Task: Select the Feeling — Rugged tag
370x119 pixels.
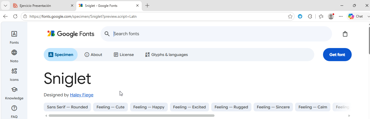Action: [231, 107]
